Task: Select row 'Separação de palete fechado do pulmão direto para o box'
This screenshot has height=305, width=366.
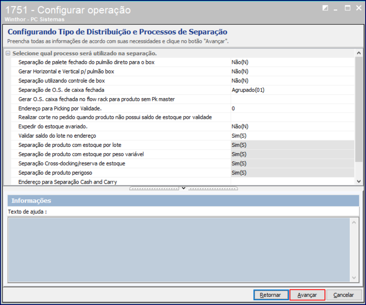Action: tap(121, 62)
